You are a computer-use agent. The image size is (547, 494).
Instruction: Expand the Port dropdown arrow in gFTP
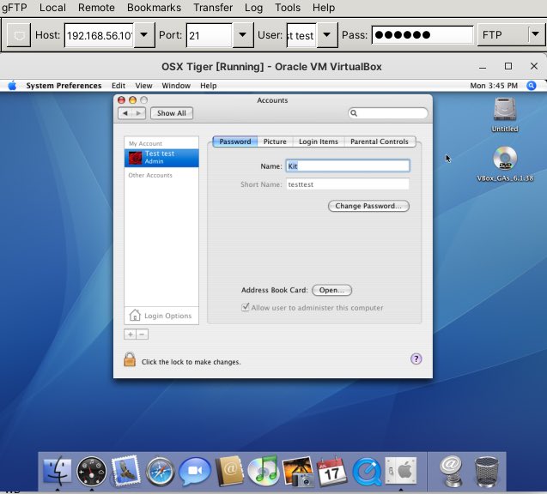242,35
